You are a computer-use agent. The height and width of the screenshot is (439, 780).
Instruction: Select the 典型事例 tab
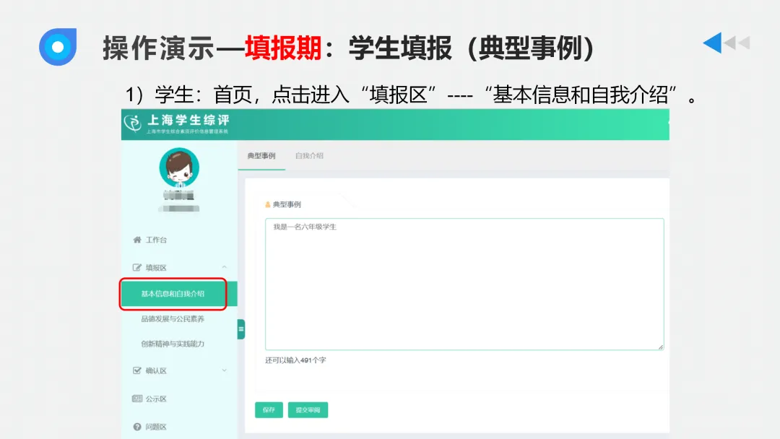point(261,157)
